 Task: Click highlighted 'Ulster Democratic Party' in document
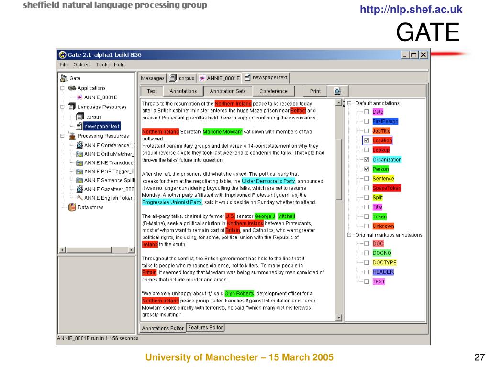click(268, 181)
